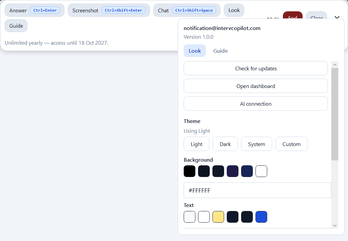Click the Answer button in the toolbar
Screen dimensions: 348x241
[34, 10]
